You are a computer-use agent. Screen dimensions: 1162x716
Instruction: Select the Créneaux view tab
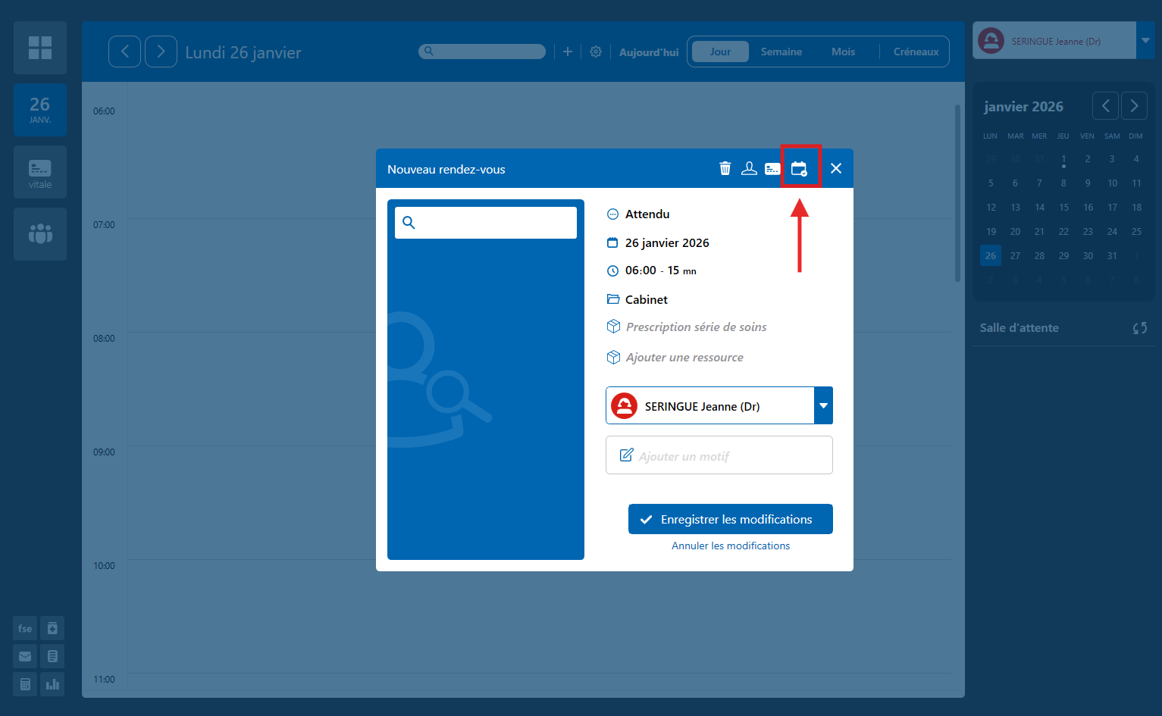click(x=916, y=52)
